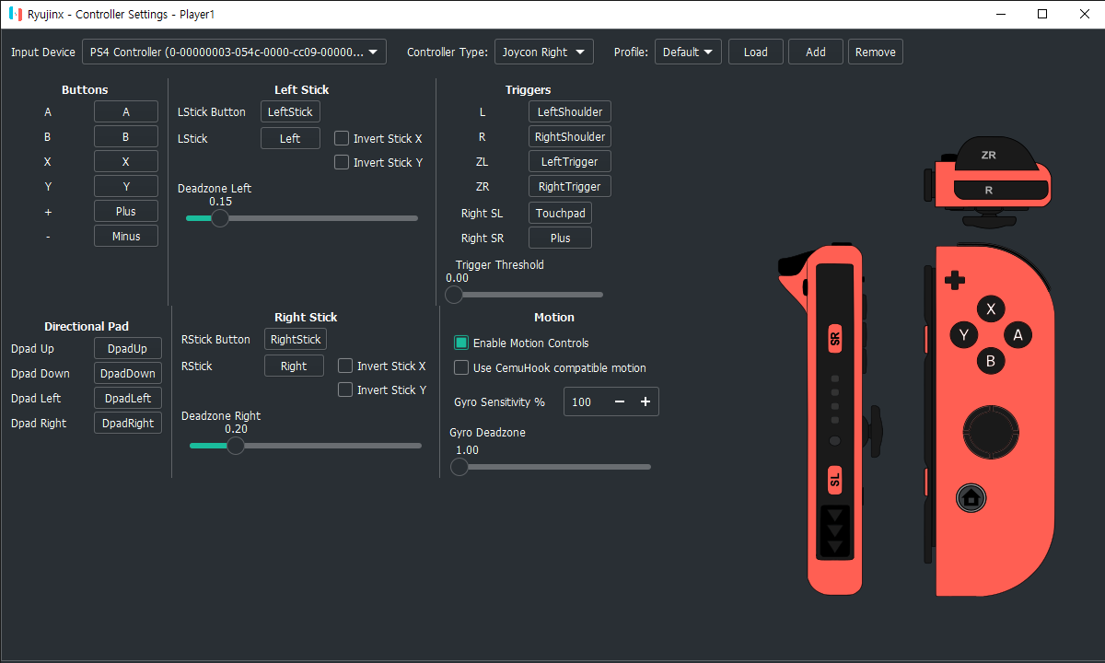Click the Home button on Joycon image
The image size is (1105, 663).
(x=970, y=498)
